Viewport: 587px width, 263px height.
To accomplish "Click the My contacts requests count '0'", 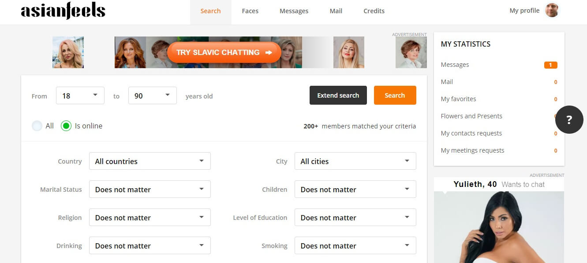I will pos(555,134).
